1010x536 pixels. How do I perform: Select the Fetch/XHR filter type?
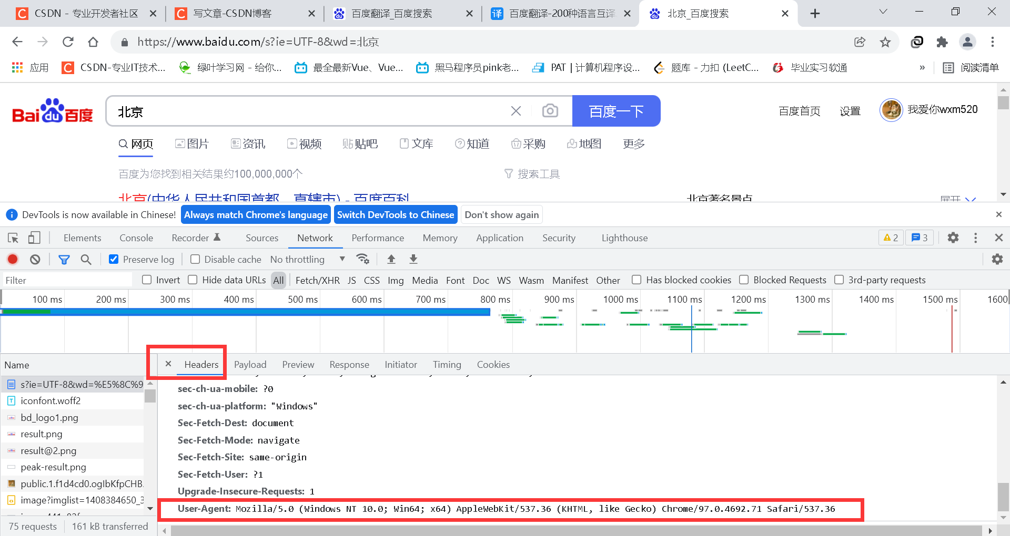tap(318, 280)
